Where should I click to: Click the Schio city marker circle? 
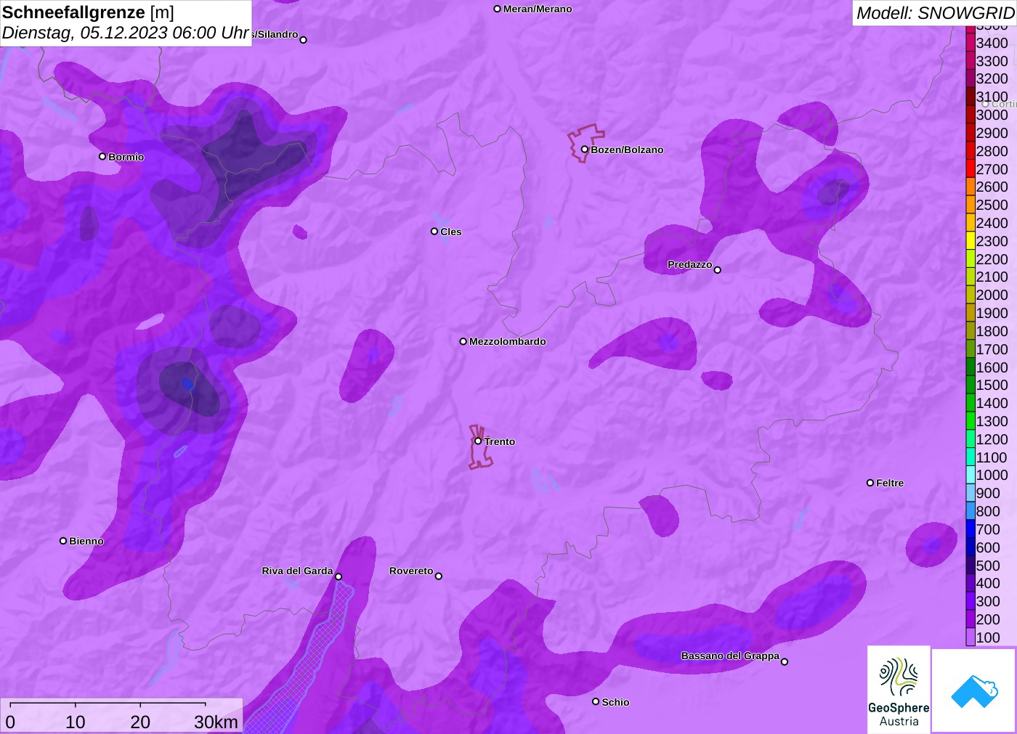(596, 701)
